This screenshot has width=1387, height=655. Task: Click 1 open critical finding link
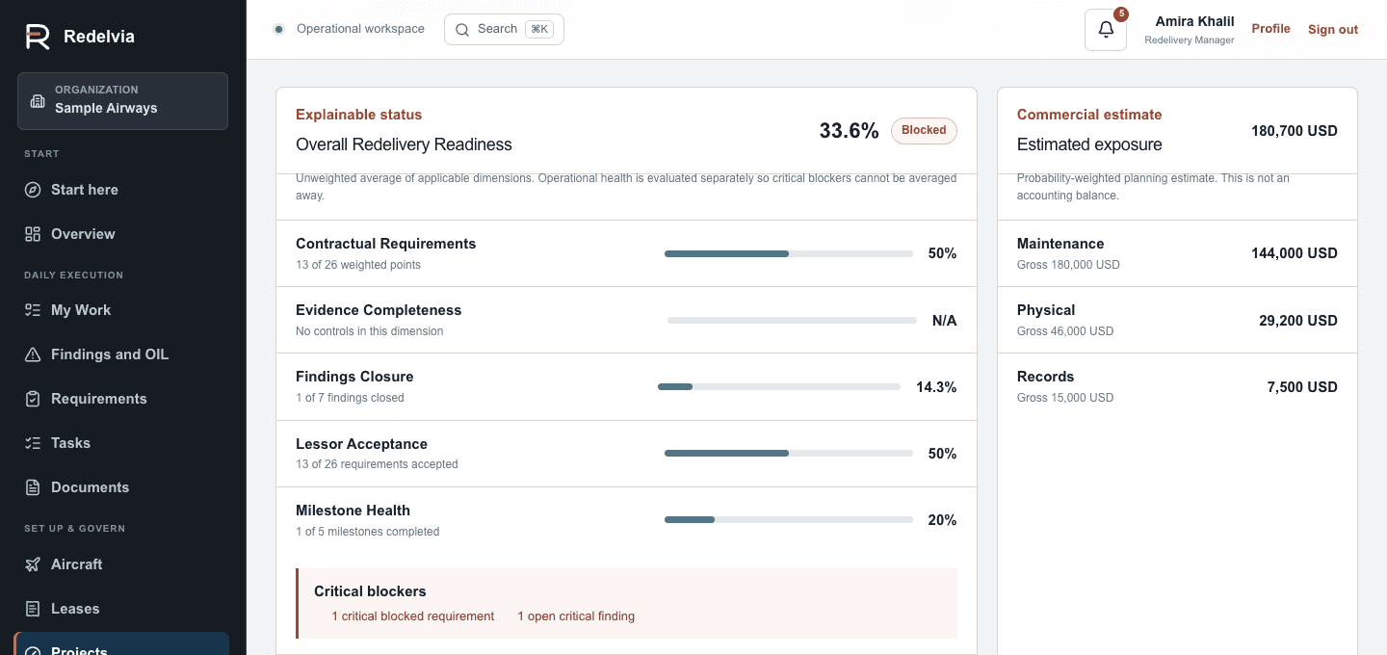click(x=576, y=616)
